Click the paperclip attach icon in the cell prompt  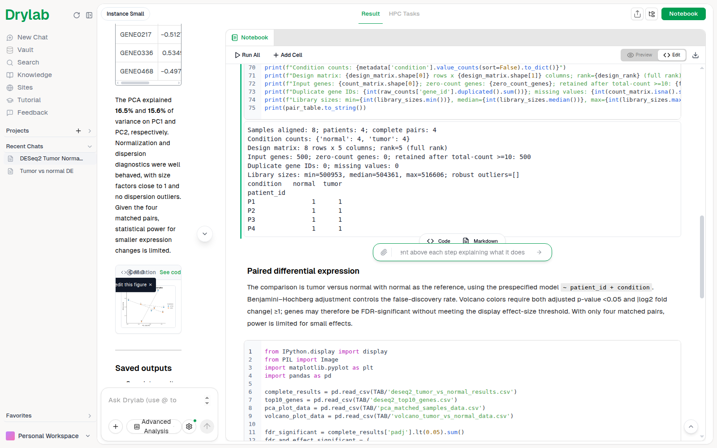click(x=384, y=252)
